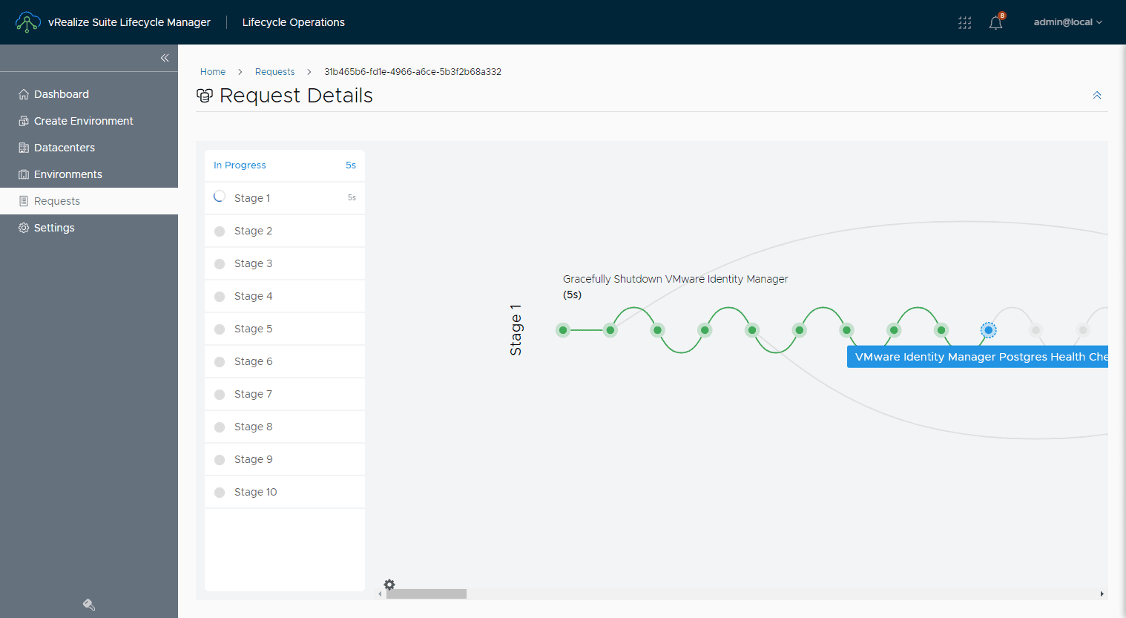Expand the In Progress stage list header
1126x618 pixels.
coord(285,165)
